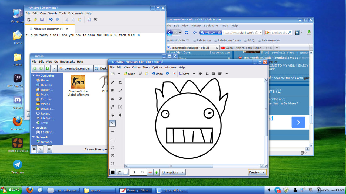Switch to the Ween YouTube browser tab
This screenshot has width=346, height=194.
click(x=242, y=48)
